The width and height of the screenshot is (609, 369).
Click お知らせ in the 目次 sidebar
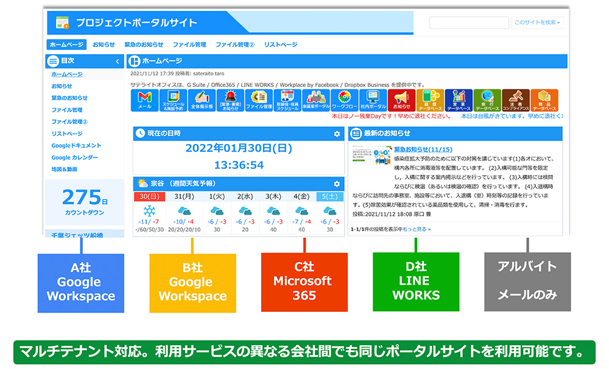(x=62, y=86)
